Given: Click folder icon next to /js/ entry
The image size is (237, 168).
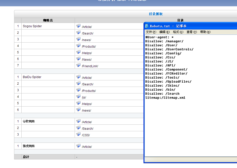Looking at the screenshot, I should 78,96.
